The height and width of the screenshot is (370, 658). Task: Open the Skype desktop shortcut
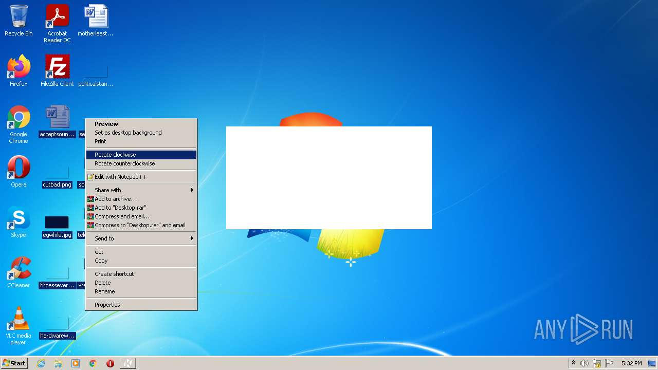pos(19,222)
